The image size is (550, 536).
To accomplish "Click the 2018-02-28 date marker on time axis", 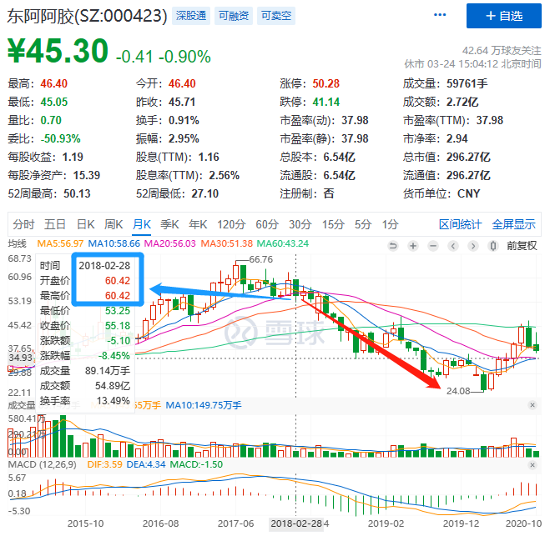I will click(296, 523).
